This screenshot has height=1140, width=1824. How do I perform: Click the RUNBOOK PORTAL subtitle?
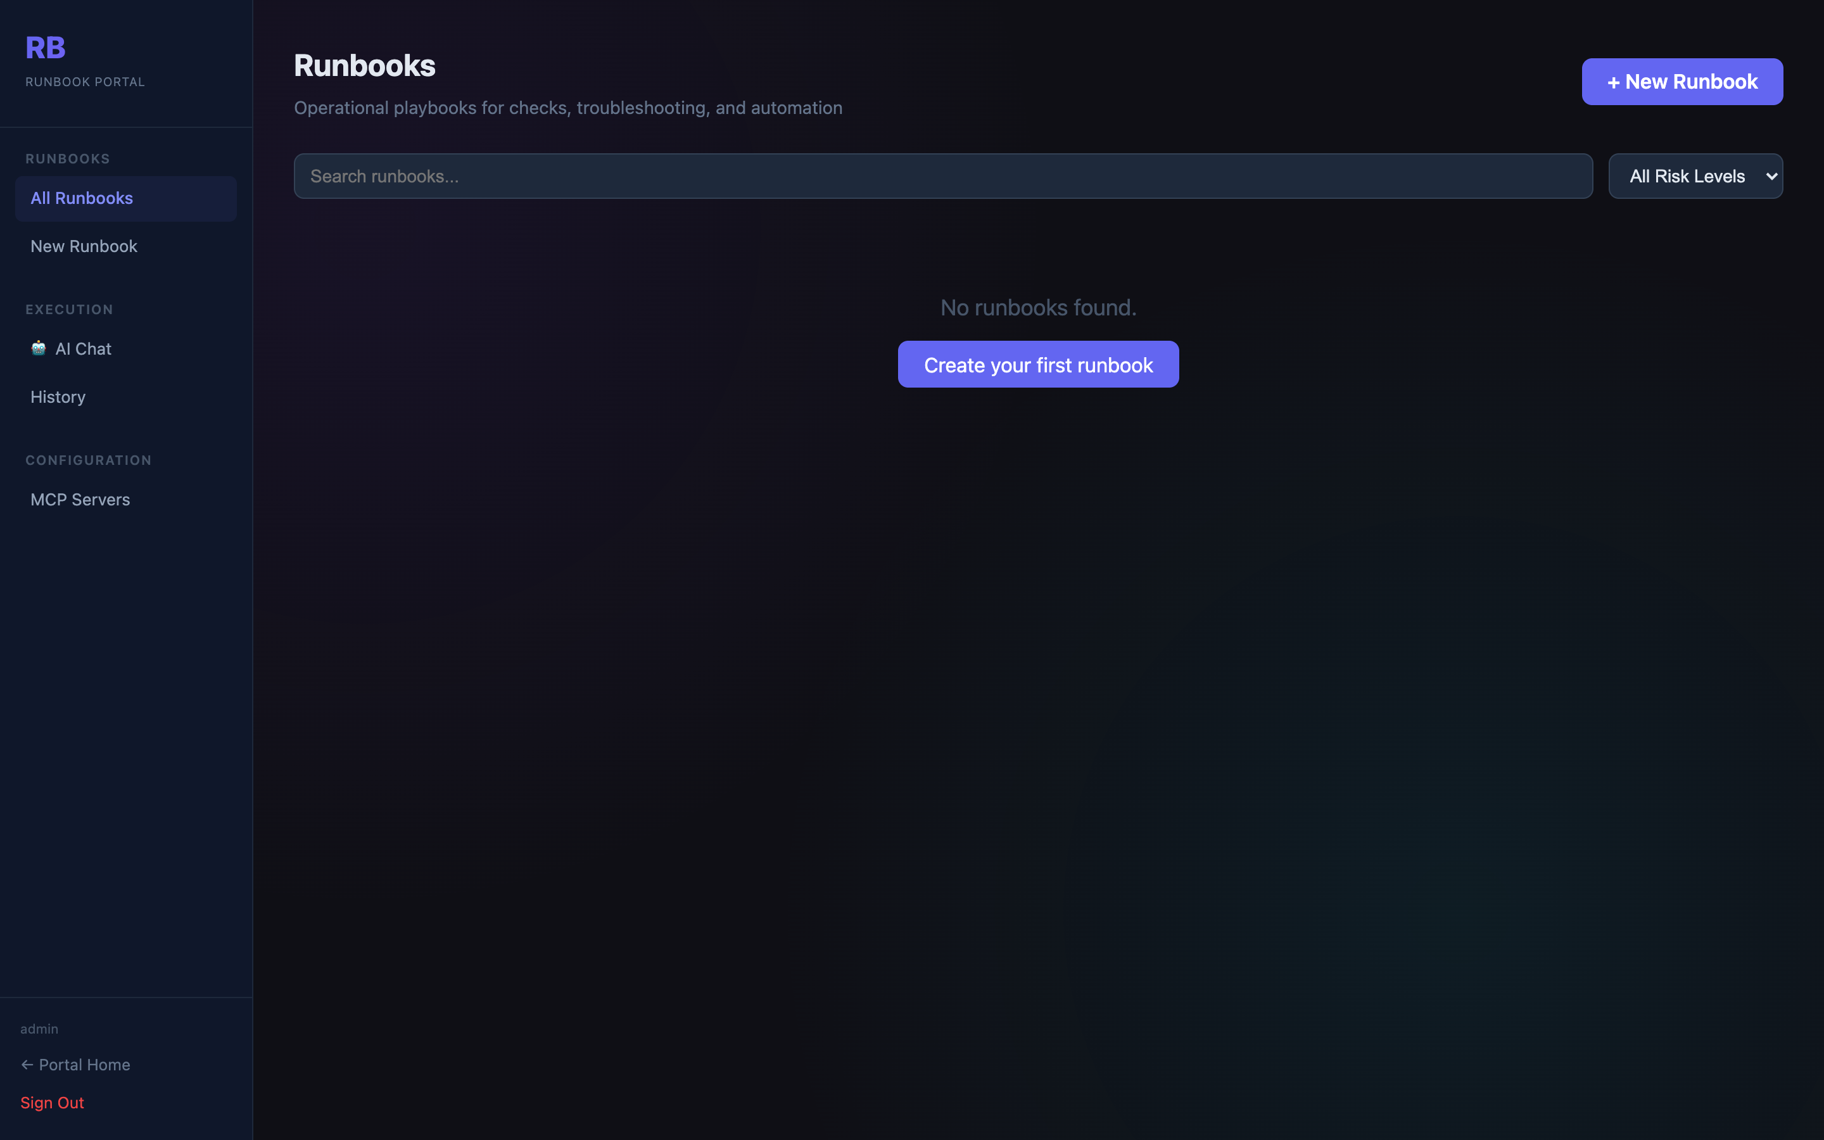85,82
